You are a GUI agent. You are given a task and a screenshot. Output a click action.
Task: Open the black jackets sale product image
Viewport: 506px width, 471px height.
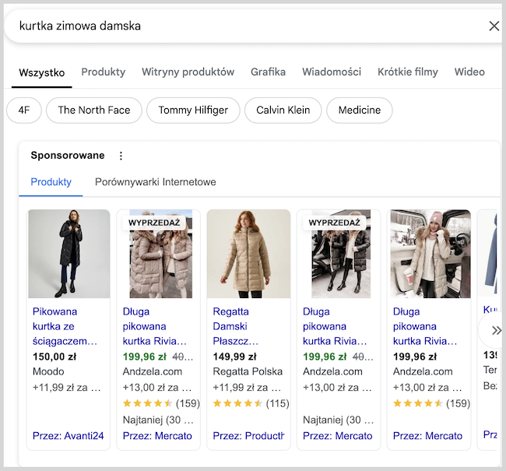(341, 254)
